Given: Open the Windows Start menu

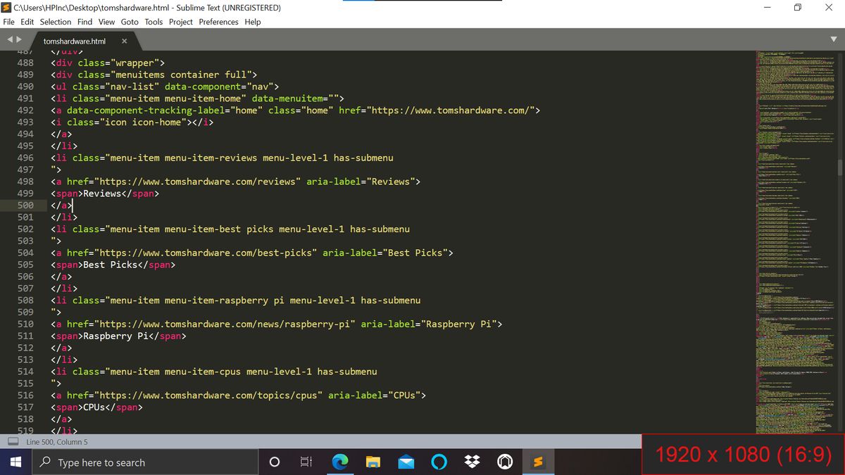Looking at the screenshot, I should [x=15, y=462].
